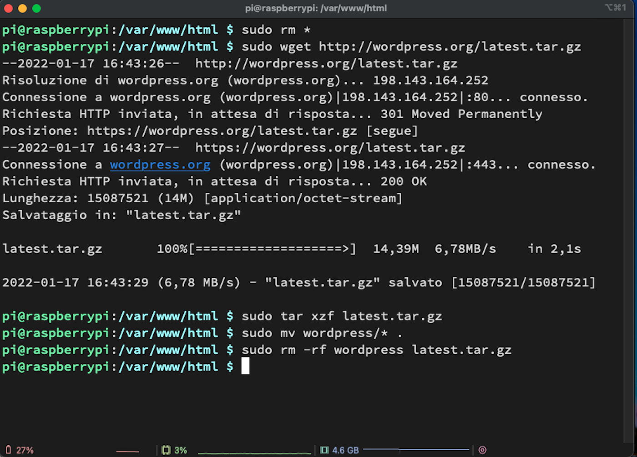Open the blue wordpress.org hyperlink
Screen dimensions: 637x457
160,165
